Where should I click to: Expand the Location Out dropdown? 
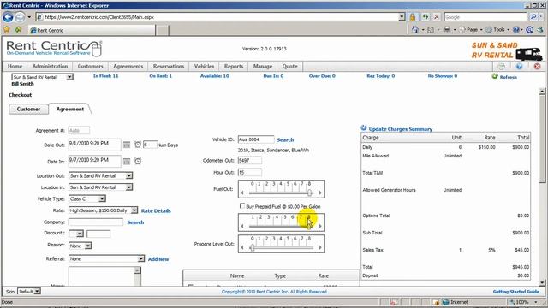(129, 175)
